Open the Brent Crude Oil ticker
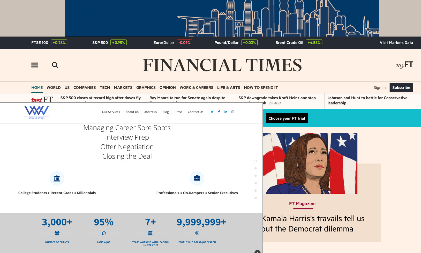Image resolution: width=421 pixels, height=253 pixels. click(x=299, y=43)
